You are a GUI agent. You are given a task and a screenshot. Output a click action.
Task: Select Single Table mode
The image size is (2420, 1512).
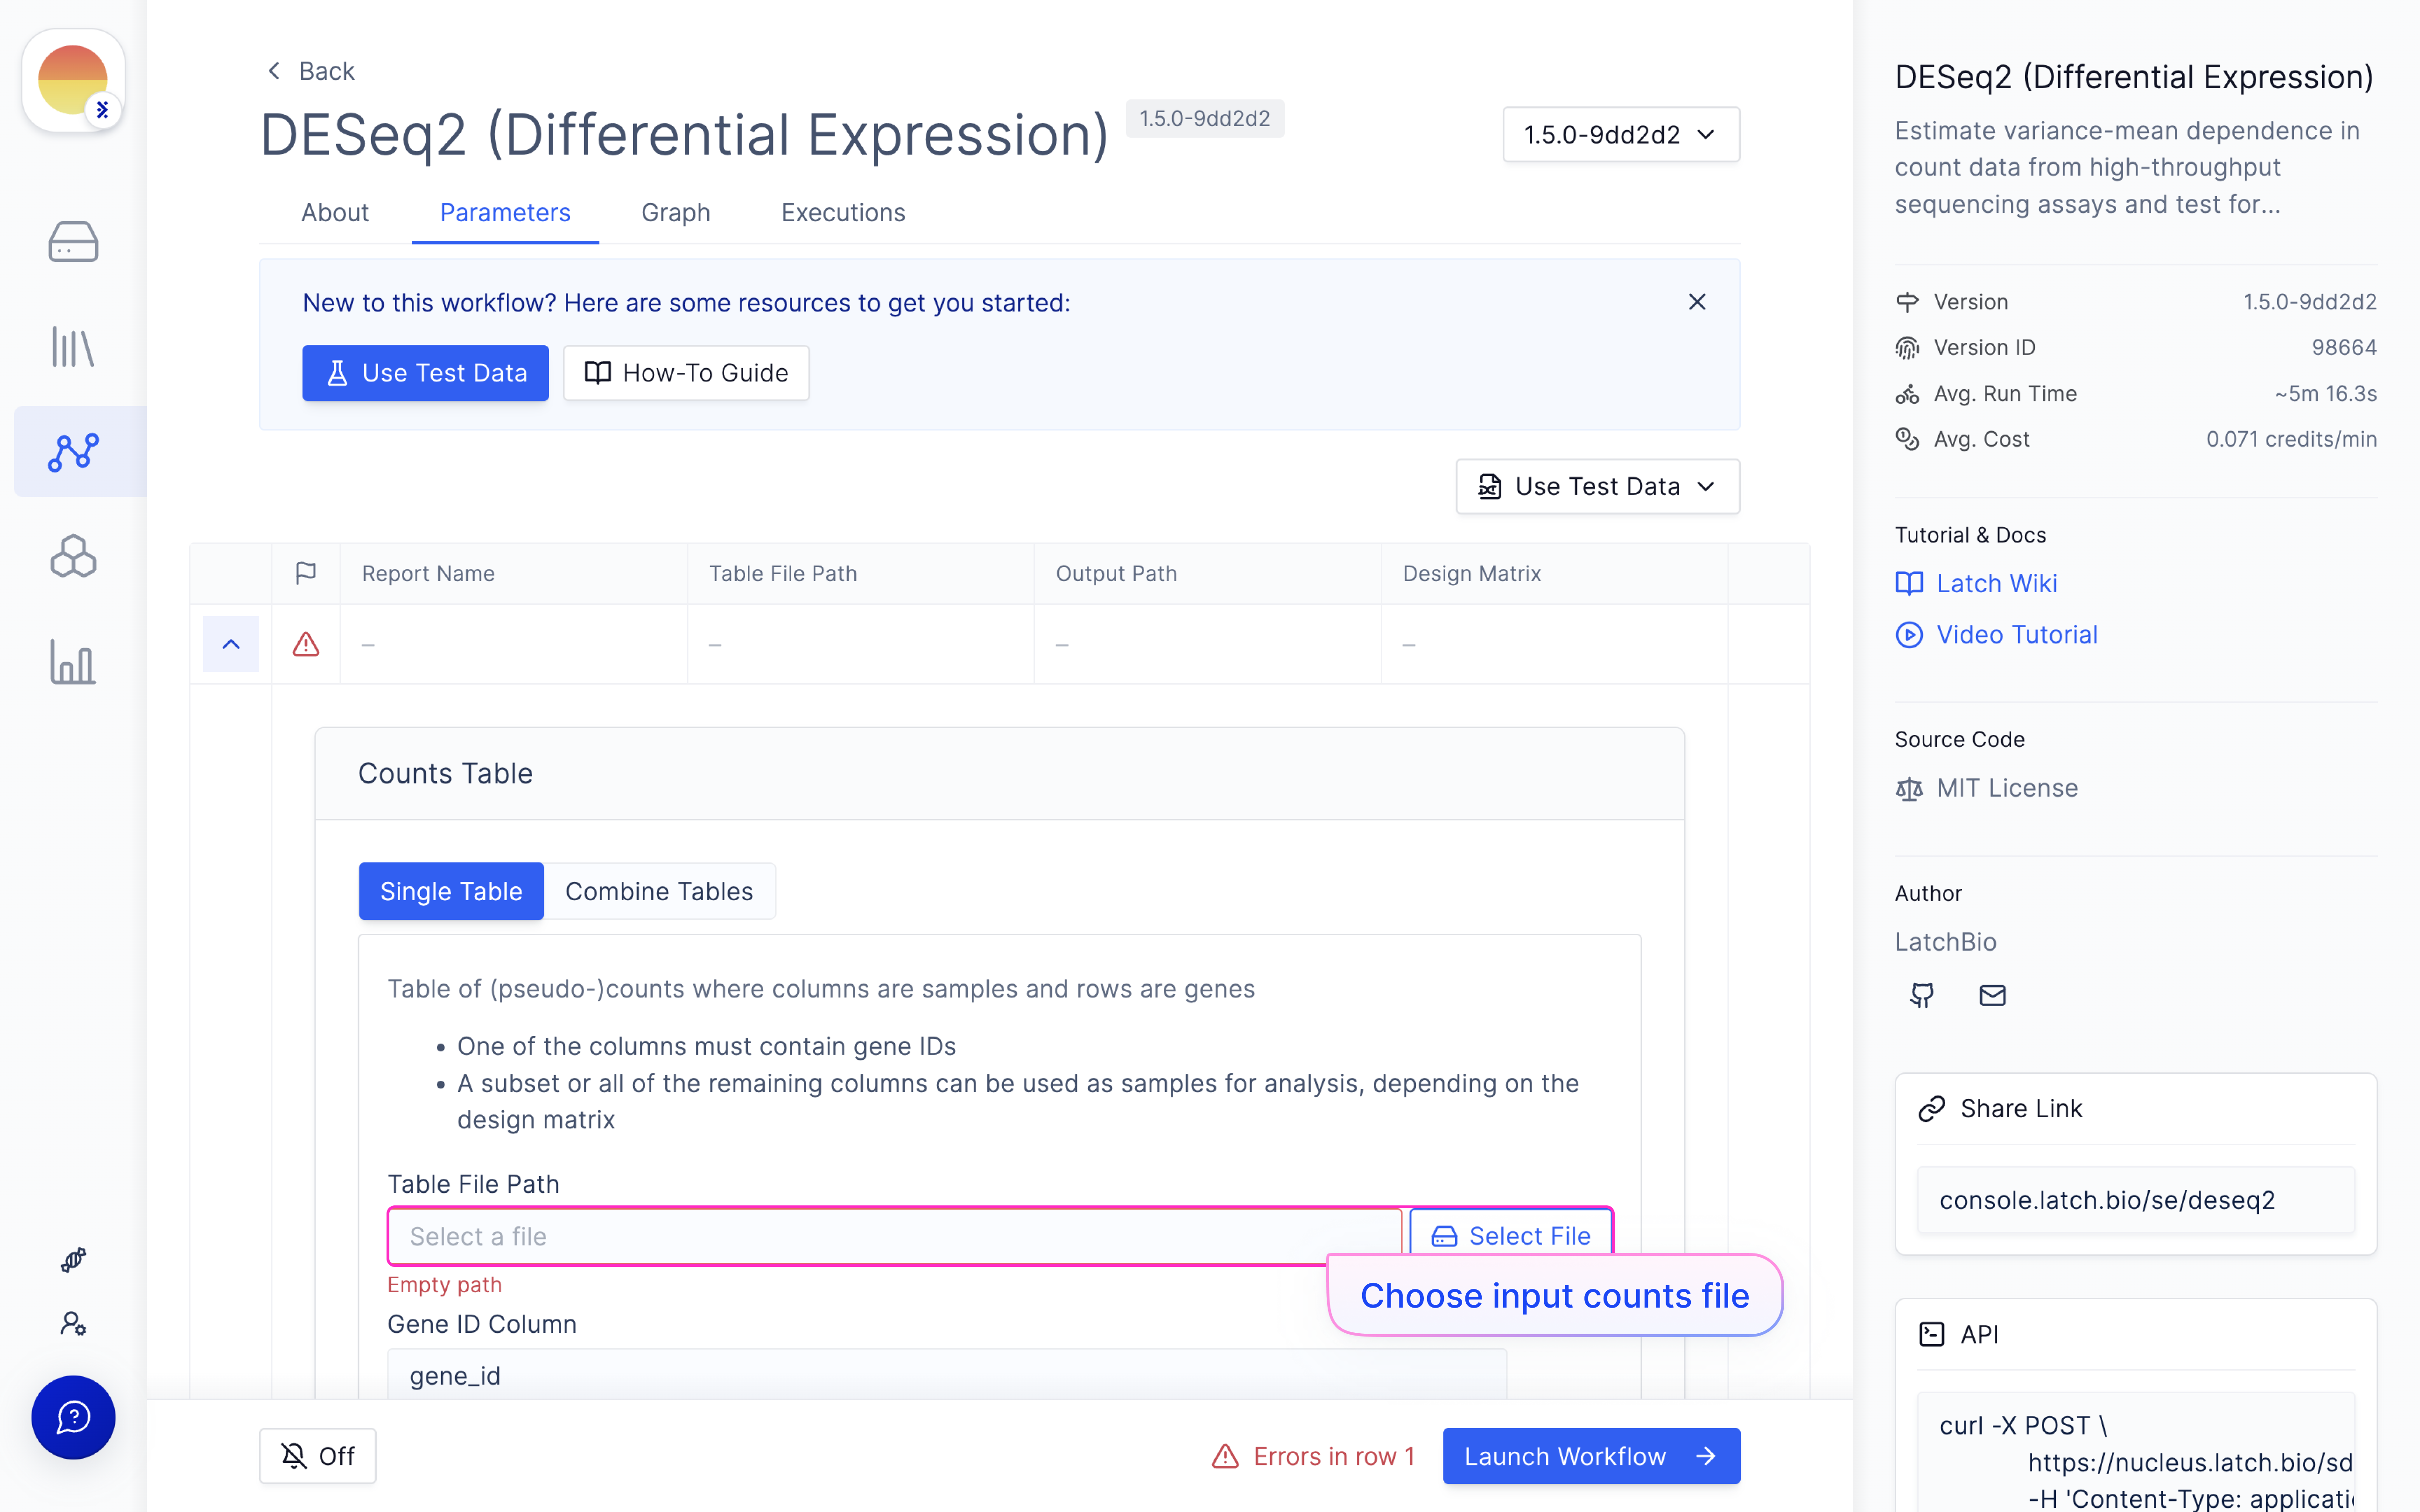pos(451,891)
